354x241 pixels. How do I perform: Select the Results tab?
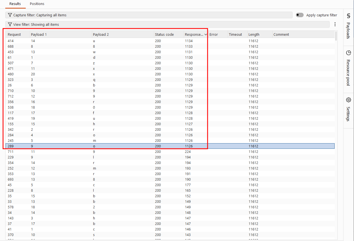point(15,4)
